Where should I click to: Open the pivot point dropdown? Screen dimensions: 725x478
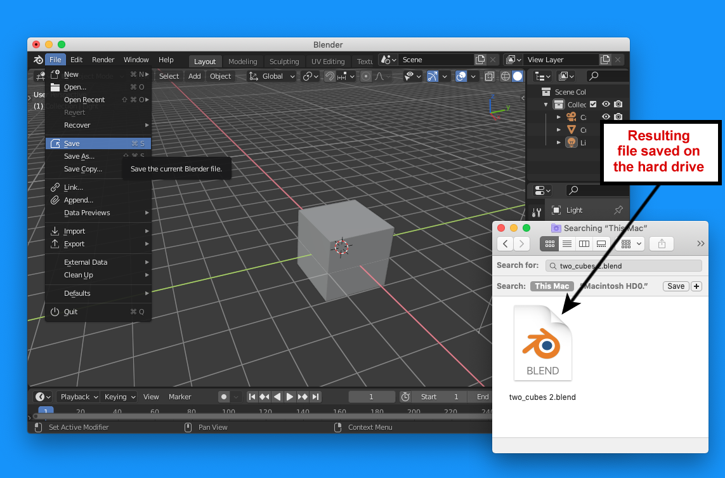point(310,76)
